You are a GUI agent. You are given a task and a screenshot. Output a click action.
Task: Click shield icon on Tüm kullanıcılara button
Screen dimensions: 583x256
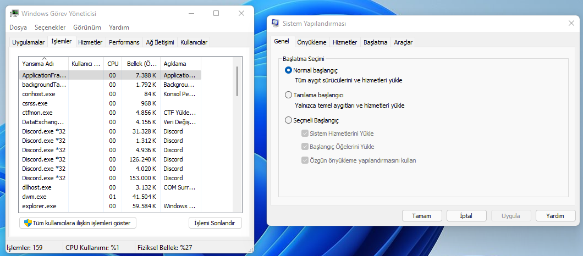pyautogui.click(x=28, y=223)
